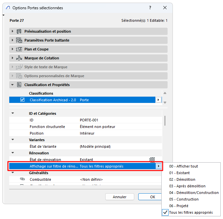Collapse Classification et Propriétés panel

point(13,85)
